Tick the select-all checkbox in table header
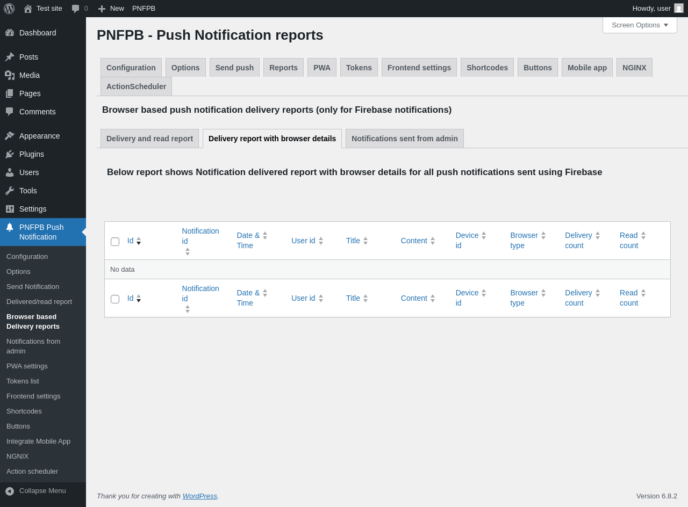The width and height of the screenshot is (688, 507). 115,242
